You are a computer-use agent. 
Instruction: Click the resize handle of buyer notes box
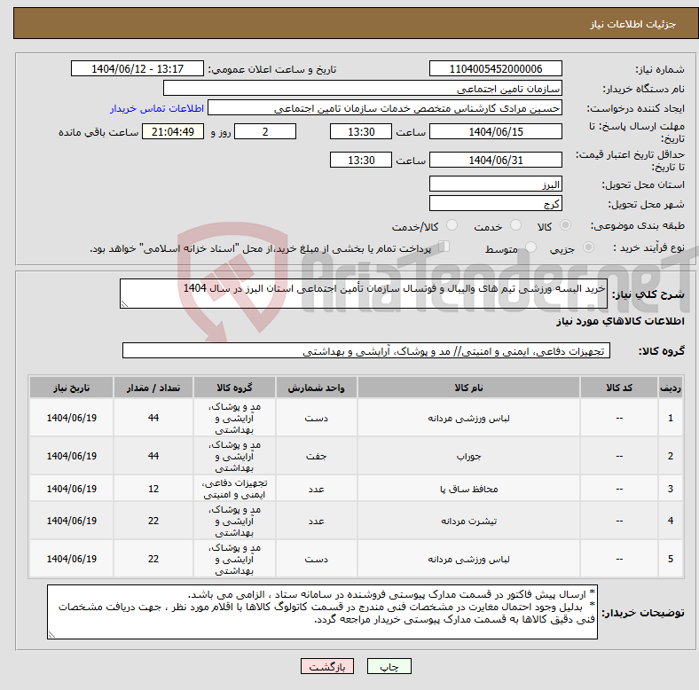tap(51, 635)
